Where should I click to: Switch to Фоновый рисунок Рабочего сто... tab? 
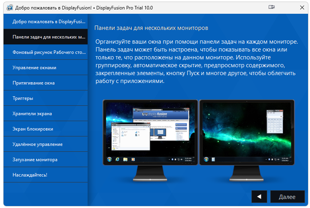click(46, 52)
